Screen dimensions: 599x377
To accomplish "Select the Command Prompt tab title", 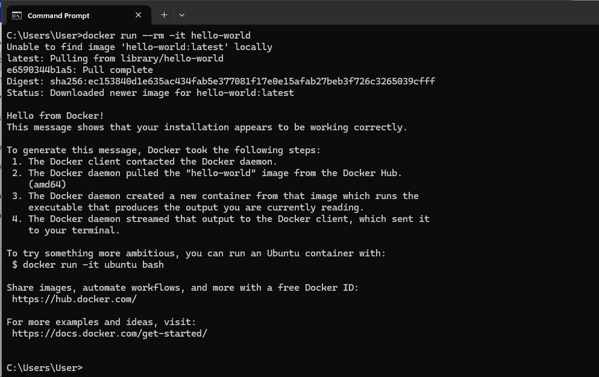I will (58, 15).
